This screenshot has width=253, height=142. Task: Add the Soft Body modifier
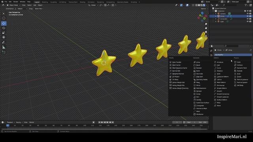239,85
